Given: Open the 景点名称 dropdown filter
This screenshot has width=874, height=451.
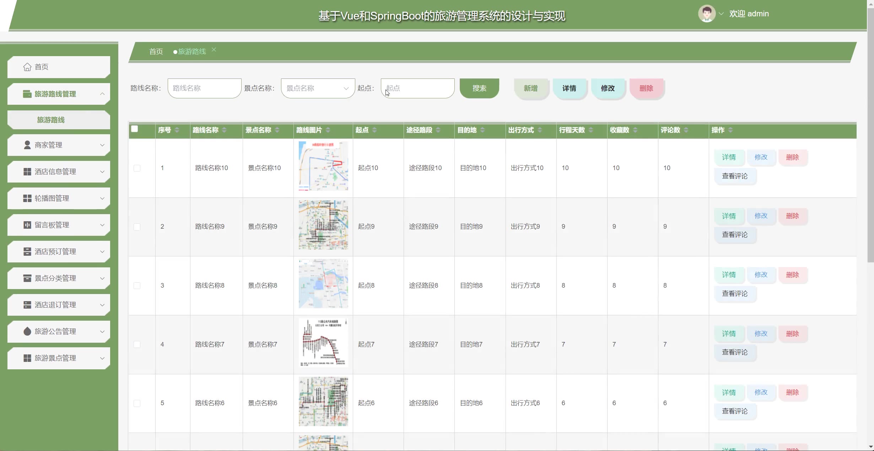Looking at the screenshot, I should (x=318, y=88).
